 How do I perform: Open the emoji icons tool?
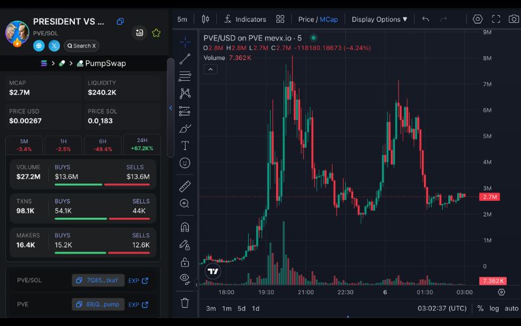[185, 163]
